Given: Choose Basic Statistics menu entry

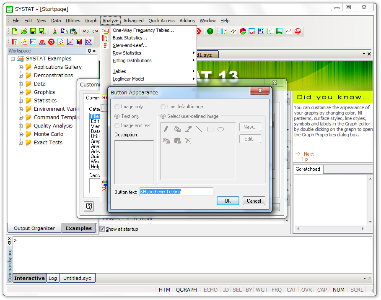Looking at the screenshot, I should (x=148, y=38).
